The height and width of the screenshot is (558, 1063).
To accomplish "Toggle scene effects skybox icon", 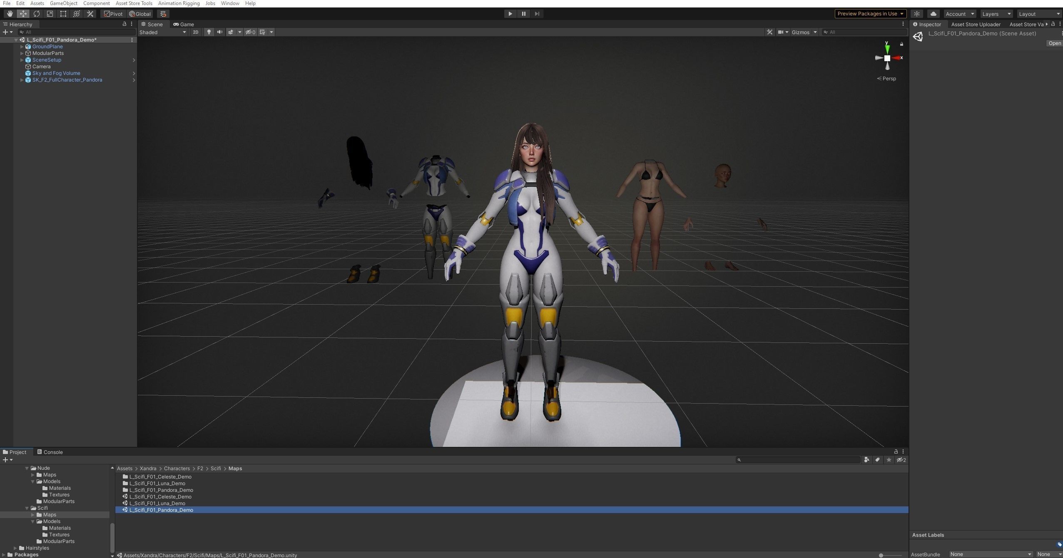I will [230, 32].
